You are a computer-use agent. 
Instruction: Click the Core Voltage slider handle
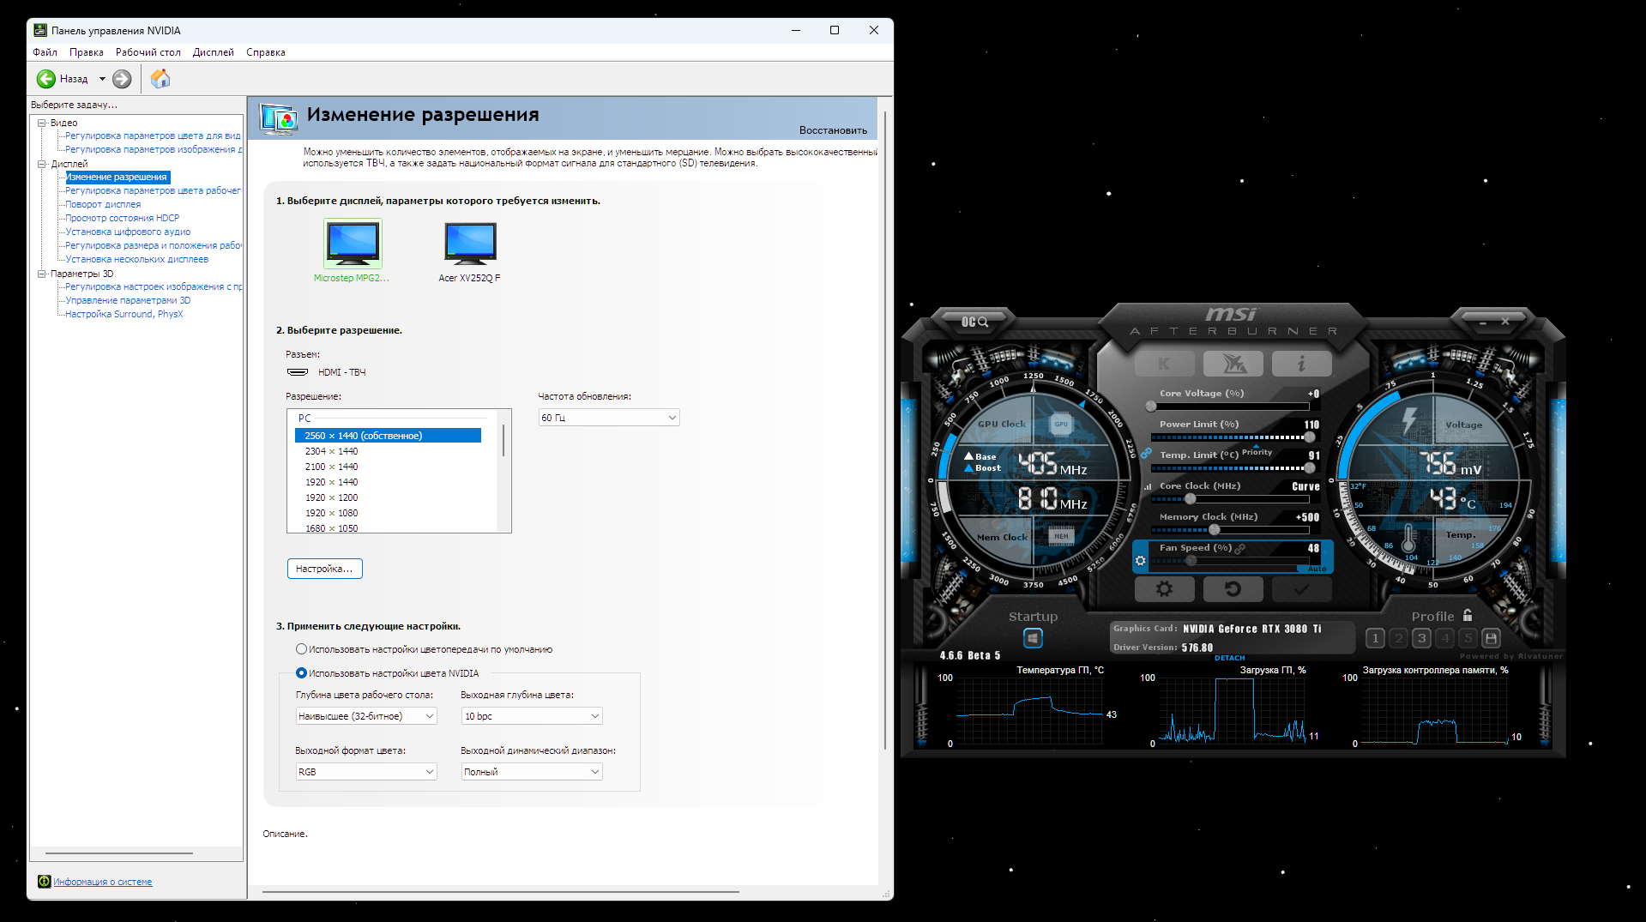1151,407
